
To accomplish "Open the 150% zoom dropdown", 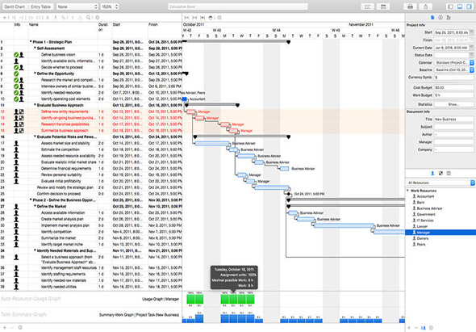I will click(x=110, y=6).
